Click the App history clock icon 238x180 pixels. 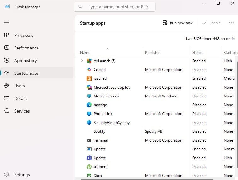pyautogui.click(x=7, y=60)
